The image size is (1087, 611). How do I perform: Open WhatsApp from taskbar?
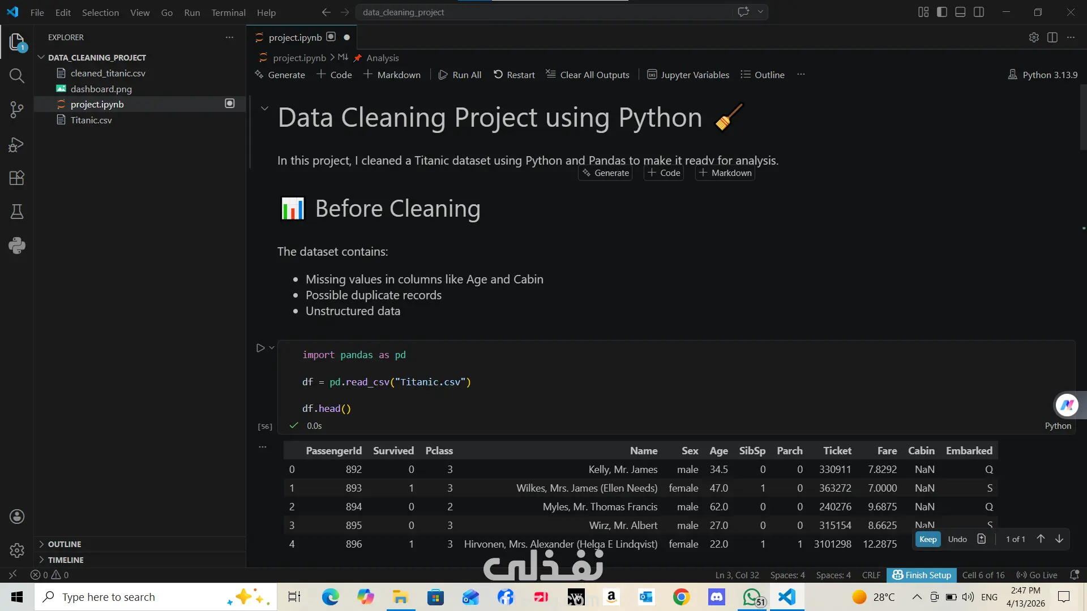752,597
